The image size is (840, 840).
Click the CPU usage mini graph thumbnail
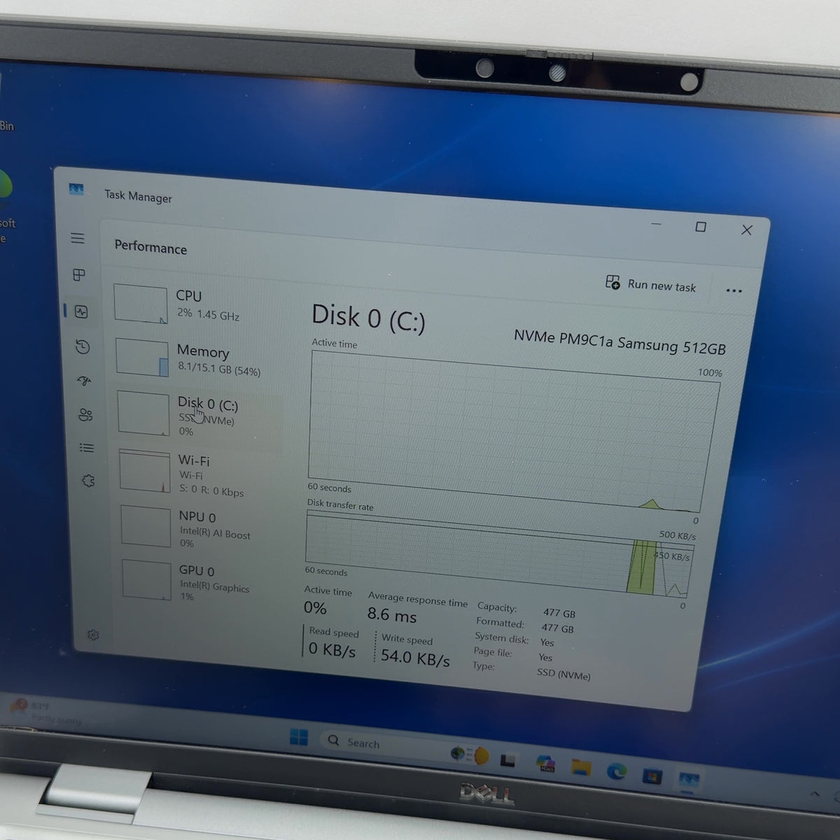pos(141,304)
